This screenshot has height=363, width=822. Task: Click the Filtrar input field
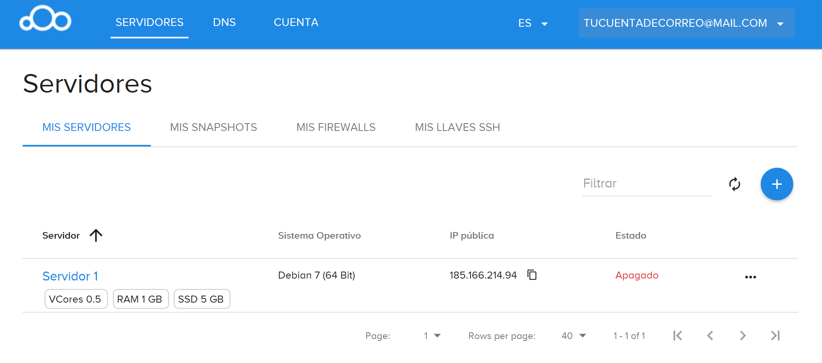pos(647,184)
